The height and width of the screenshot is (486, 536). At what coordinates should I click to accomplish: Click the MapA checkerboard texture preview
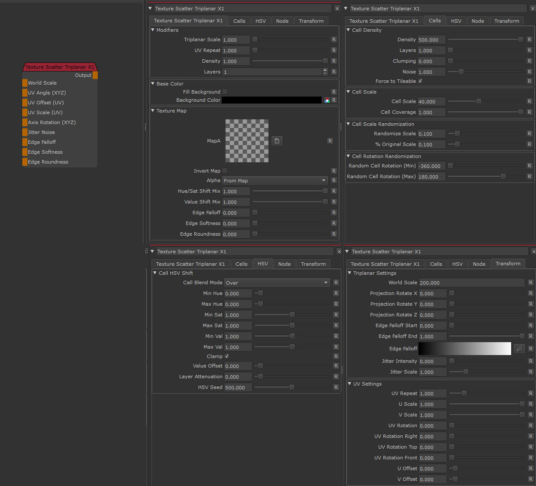pyautogui.click(x=247, y=141)
